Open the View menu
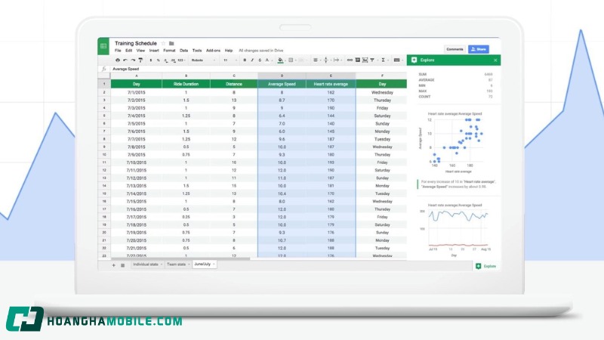Screen dimensions: 604x340 (x=140, y=51)
